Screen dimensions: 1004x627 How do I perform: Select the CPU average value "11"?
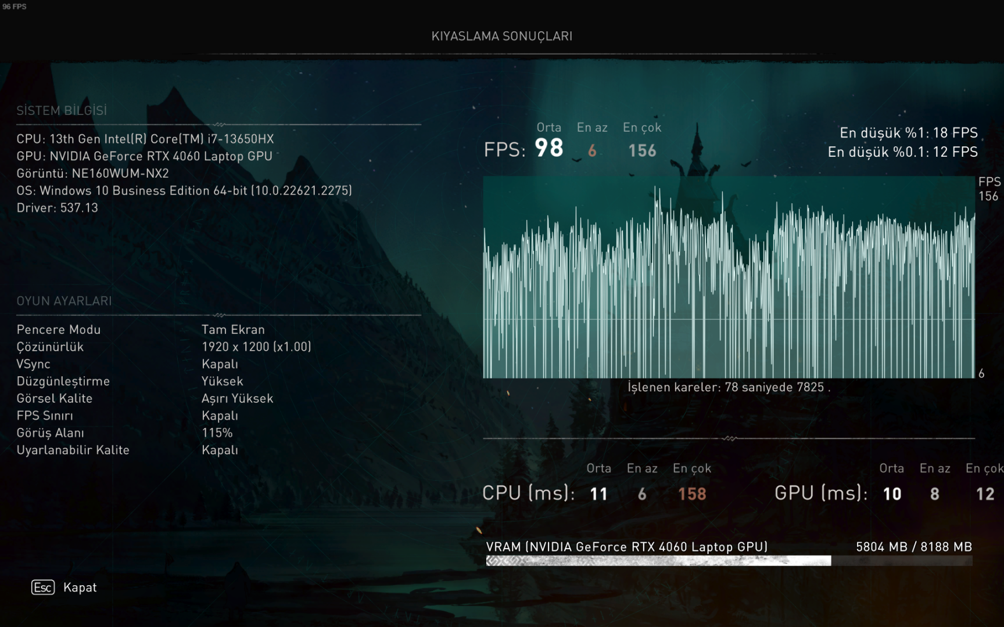coord(599,494)
